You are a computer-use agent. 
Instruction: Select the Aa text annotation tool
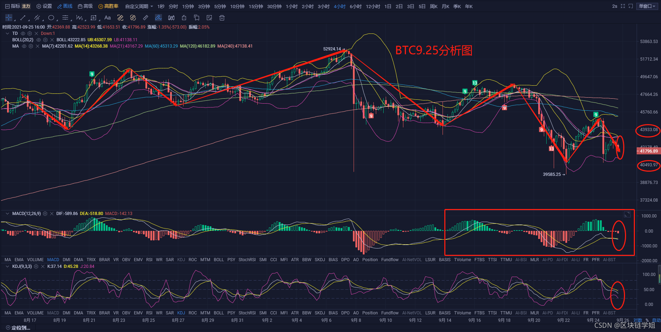tap(108, 18)
